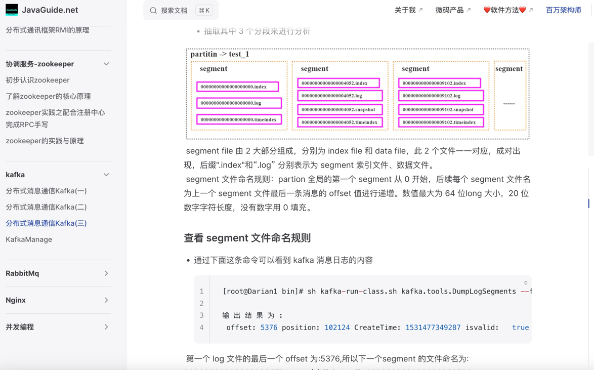
Task: Click the search magnifier icon
Action: 153,11
